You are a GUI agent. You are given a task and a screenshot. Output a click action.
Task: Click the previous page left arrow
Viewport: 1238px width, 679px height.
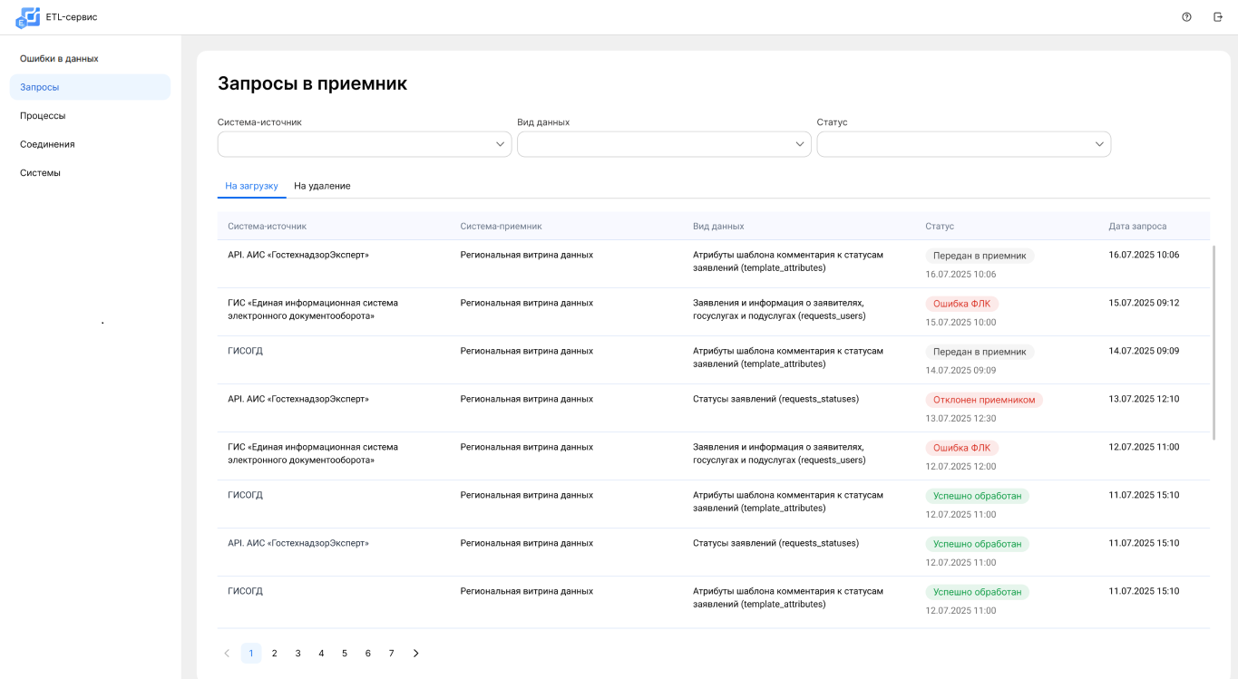click(227, 653)
